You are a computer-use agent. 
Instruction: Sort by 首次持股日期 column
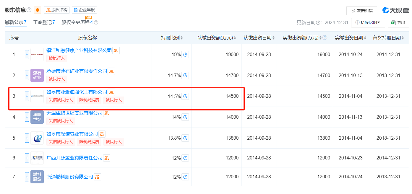pyautogui.click(x=388, y=38)
